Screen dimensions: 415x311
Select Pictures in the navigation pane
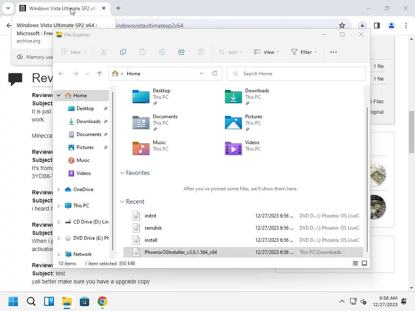coord(85,147)
